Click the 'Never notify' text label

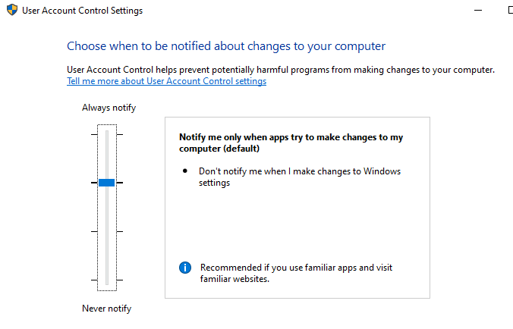106,309
